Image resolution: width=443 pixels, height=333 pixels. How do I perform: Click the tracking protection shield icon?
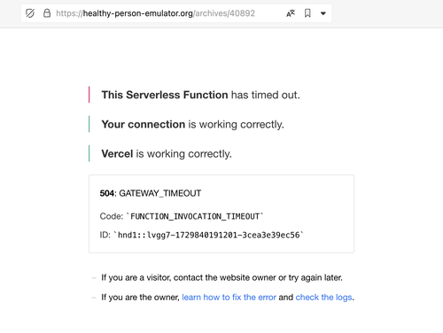30,13
